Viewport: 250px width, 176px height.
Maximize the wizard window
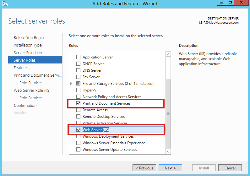pyautogui.click(x=230, y=3)
